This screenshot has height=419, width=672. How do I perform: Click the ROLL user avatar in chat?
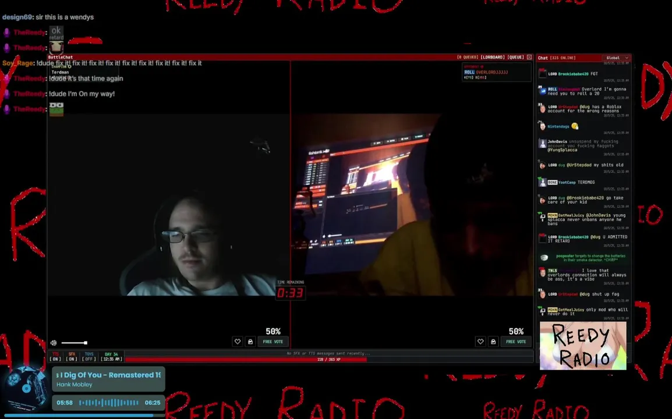[x=543, y=91]
